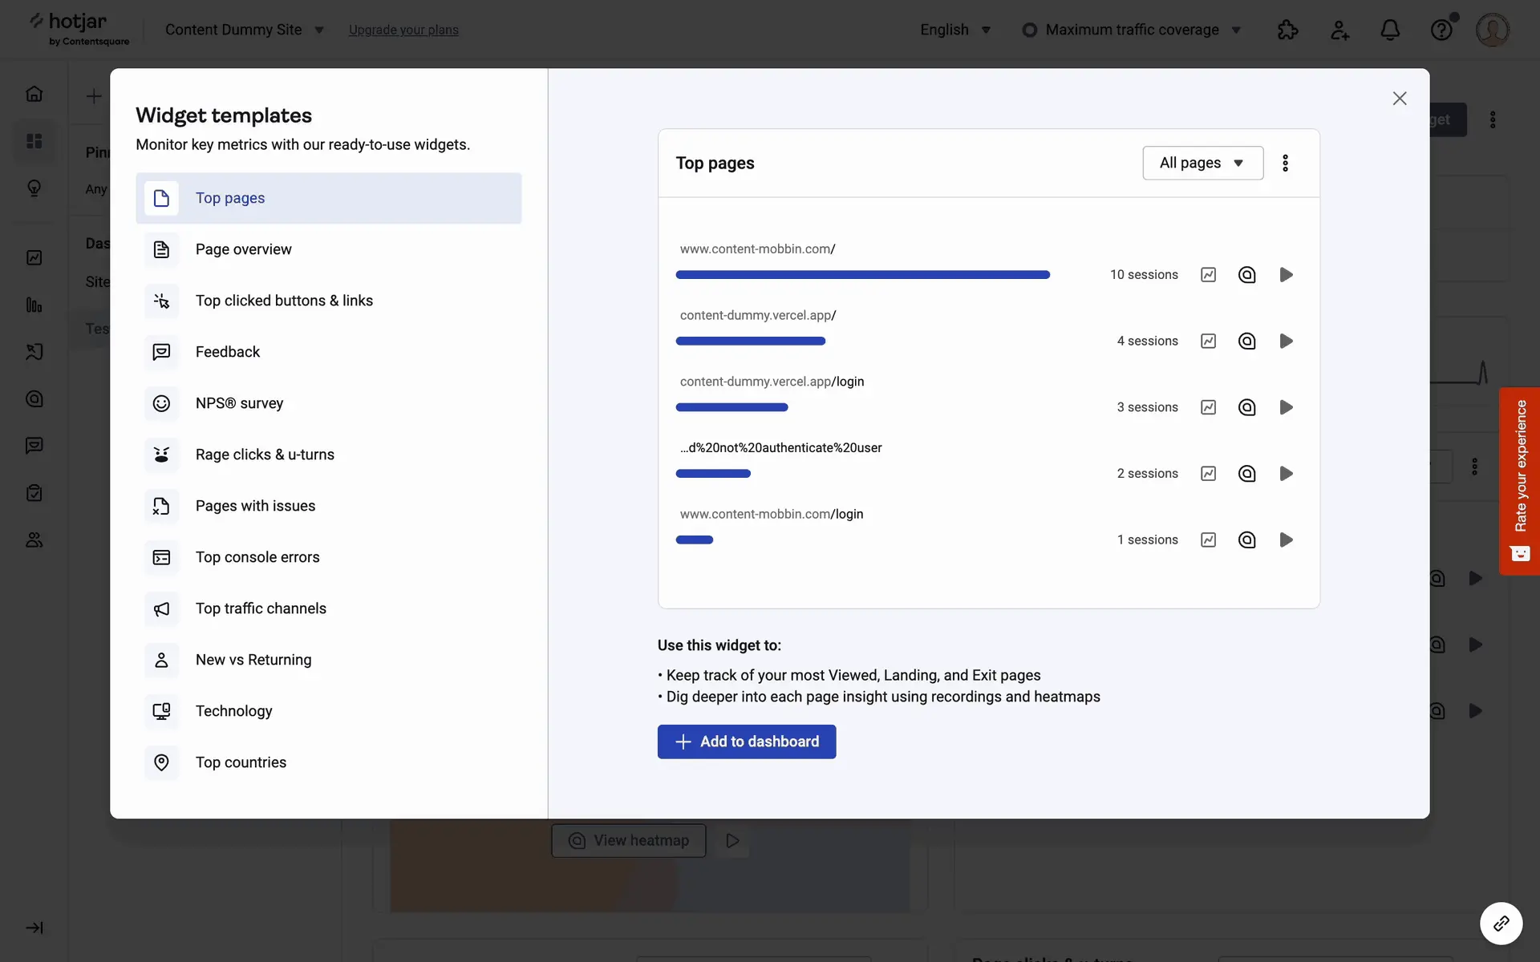The width and height of the screenshot is (1540, 962).
Task: Play recordings for content-dummy.vercel.app/login row
Action: (x=1286, y=407)
